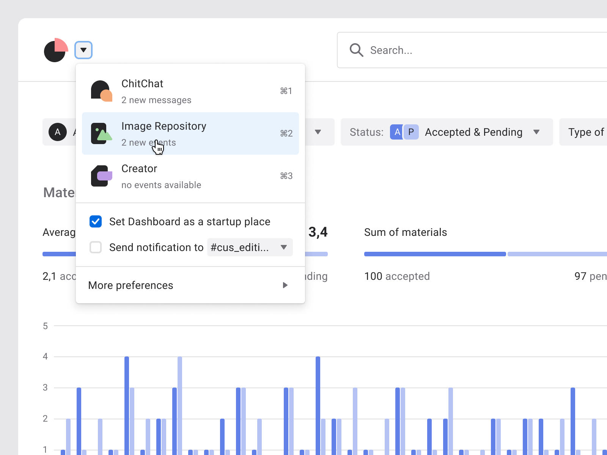Enable the Send notification to checkbox
Screen dimensions: 607x455
click(96, 247)
